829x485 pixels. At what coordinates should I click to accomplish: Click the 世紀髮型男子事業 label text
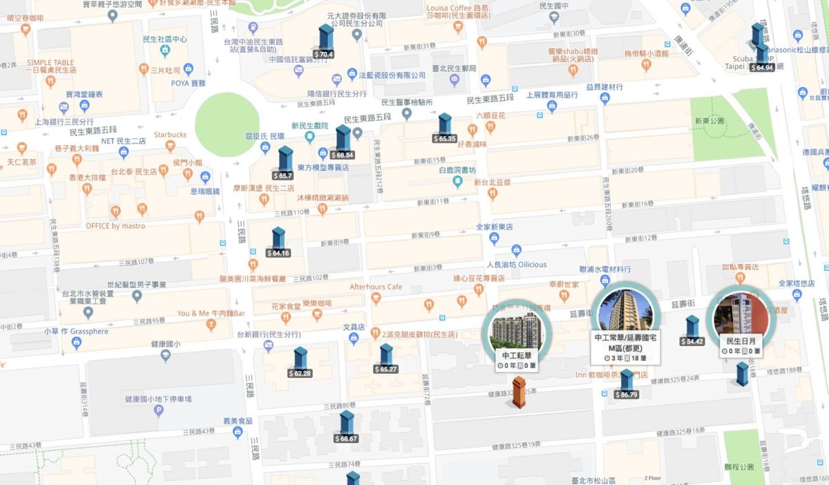tap(137, 285)
